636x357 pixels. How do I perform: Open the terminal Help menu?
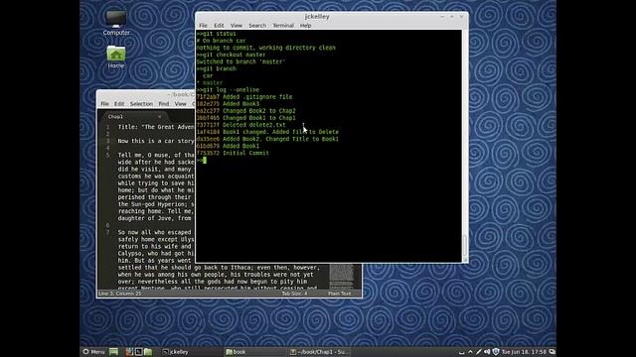(305, 25)
